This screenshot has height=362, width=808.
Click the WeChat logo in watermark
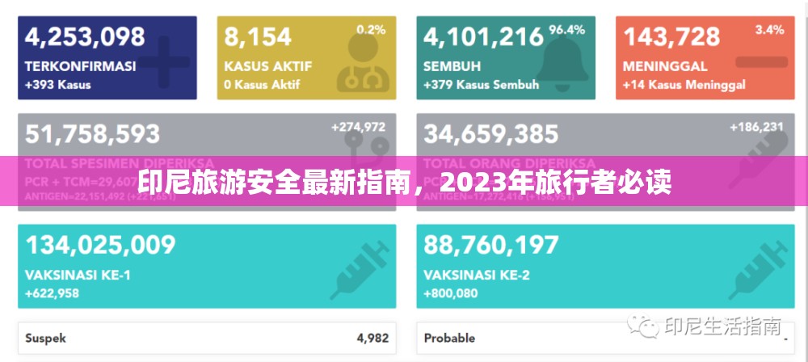(x=643, y=326)
